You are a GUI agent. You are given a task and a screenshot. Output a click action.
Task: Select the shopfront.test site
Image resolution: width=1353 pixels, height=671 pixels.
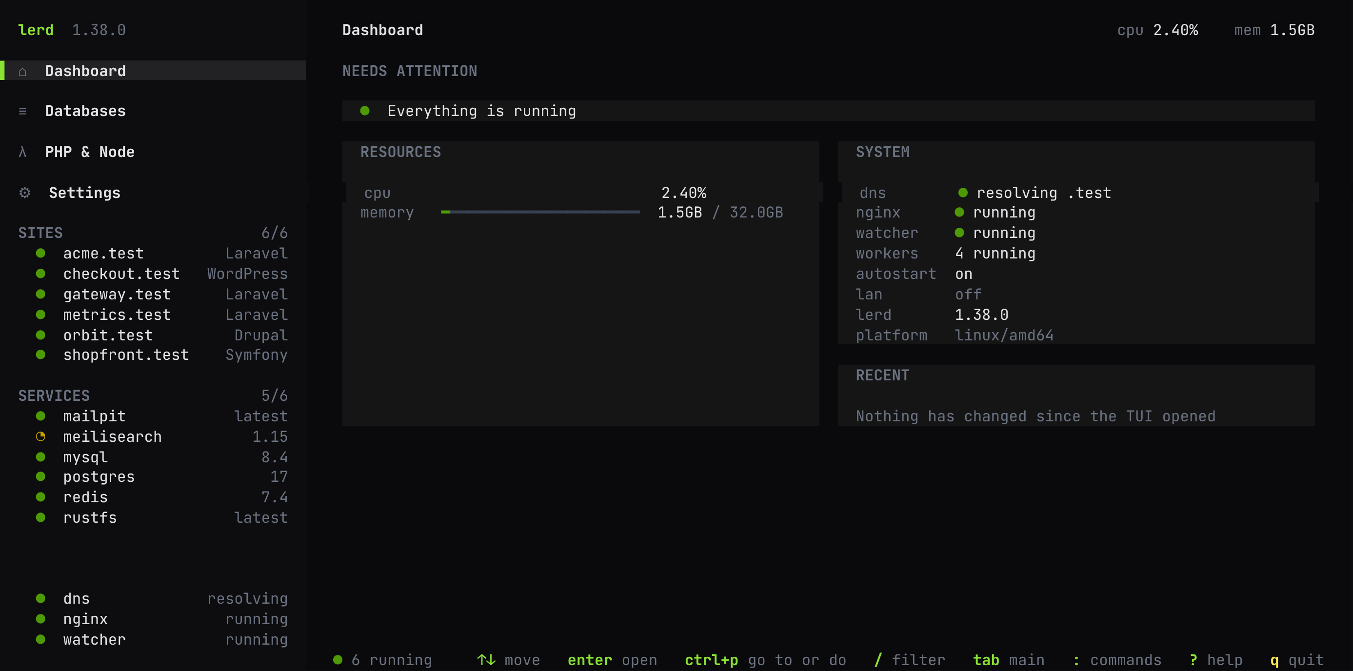click(153, 355)
